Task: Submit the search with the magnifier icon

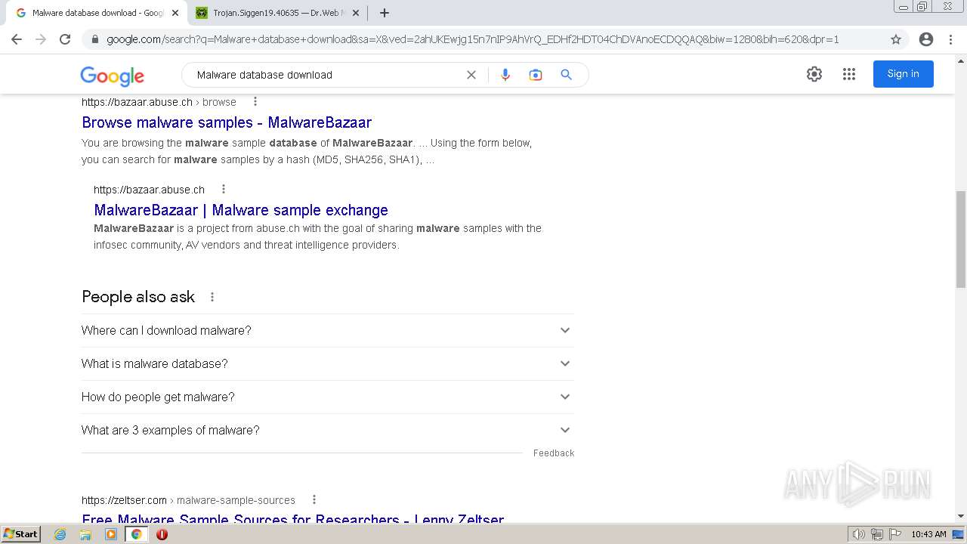Action: pos(566,75)
